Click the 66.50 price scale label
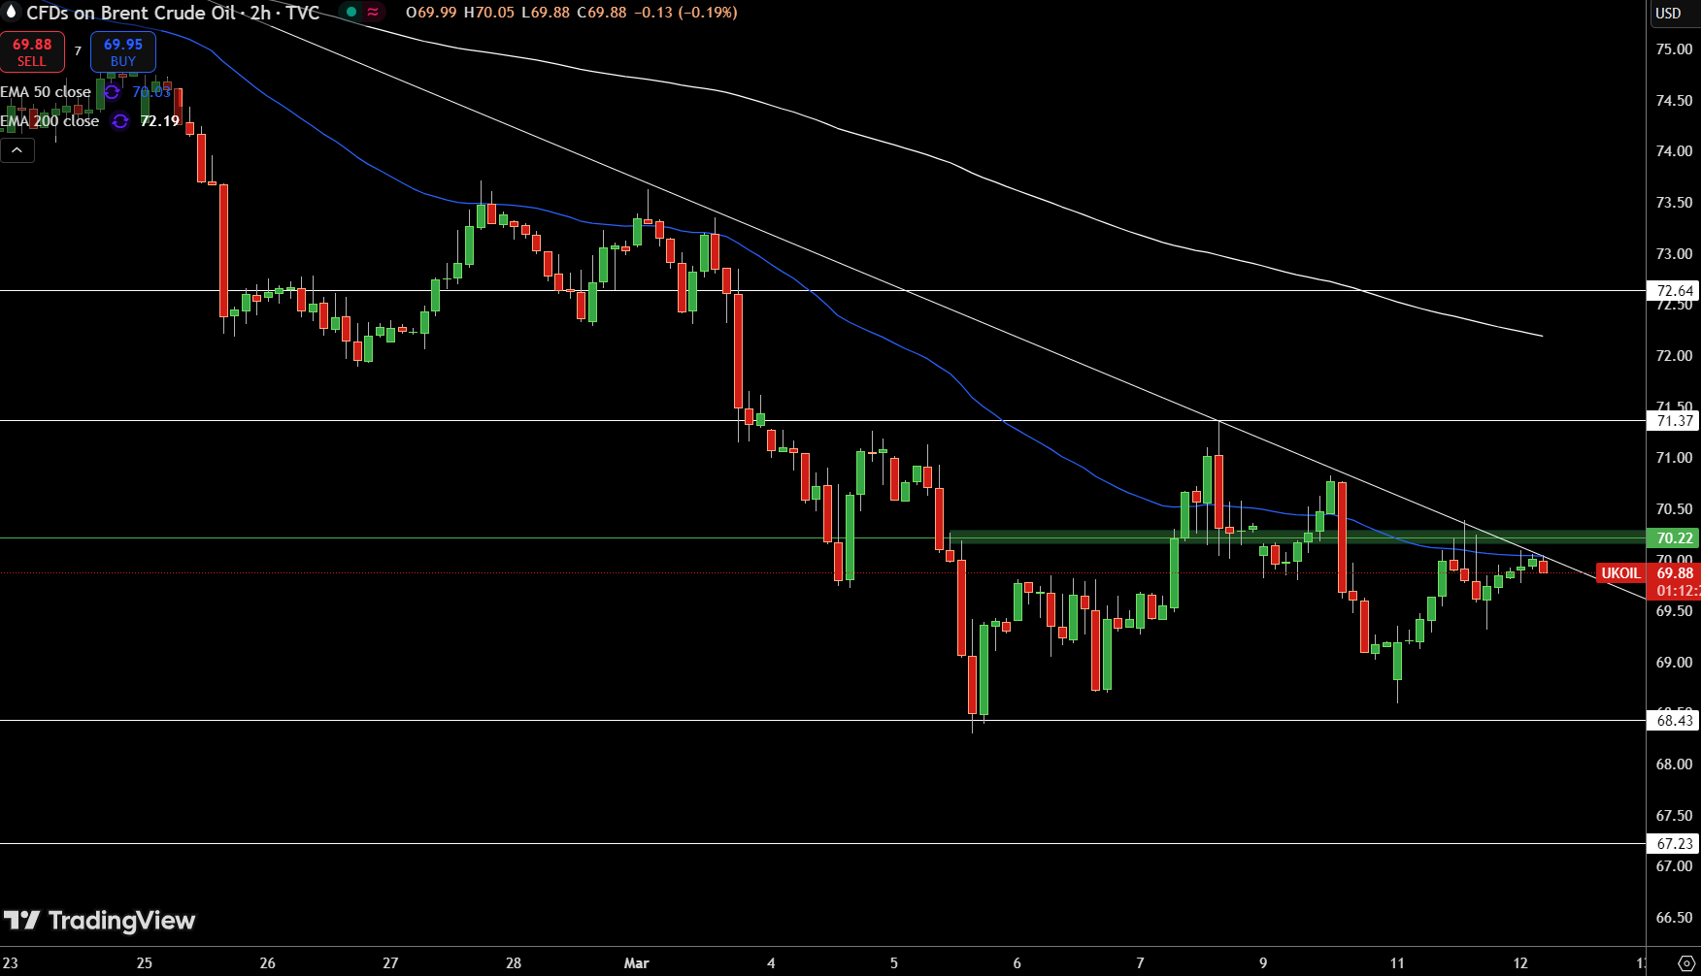This screenshot has width=1701, height=976. click(x=1674, y=918)
